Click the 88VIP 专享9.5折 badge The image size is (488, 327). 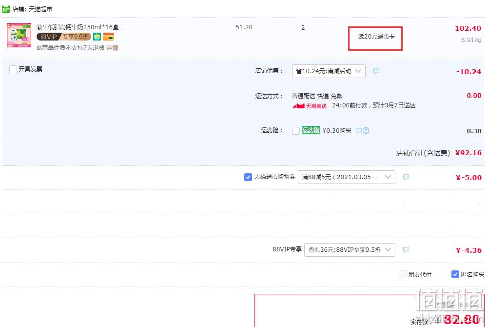point(64,37)
